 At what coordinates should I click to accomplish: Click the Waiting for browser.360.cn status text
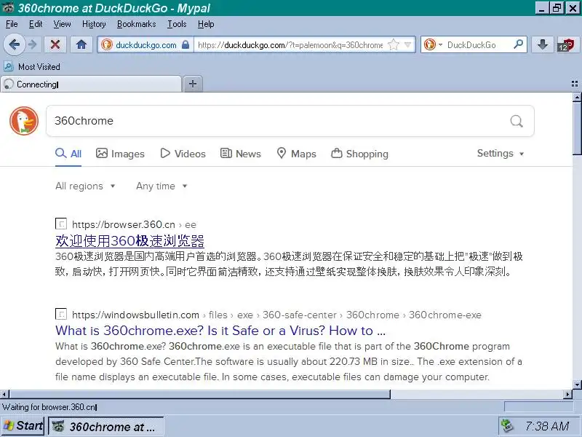pyautogui.click(x=49, y=407)
